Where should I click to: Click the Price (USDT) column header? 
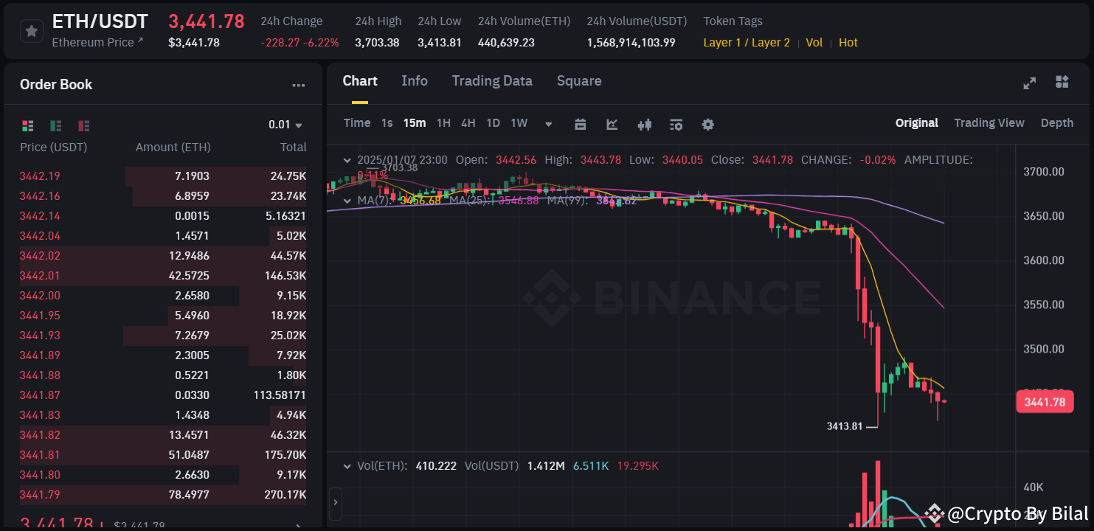53,147
